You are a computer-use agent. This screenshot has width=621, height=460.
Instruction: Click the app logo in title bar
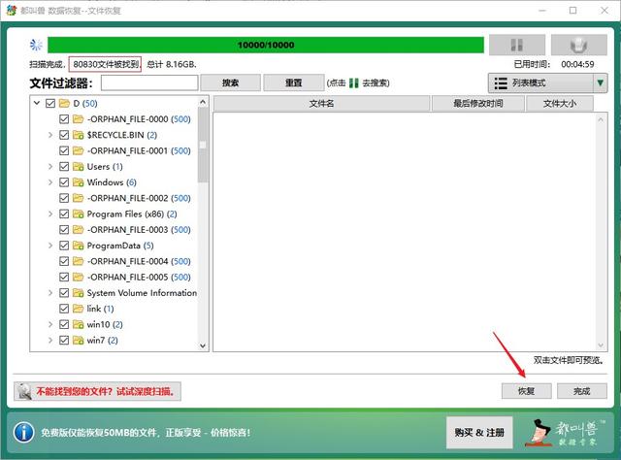click(11, 11)
